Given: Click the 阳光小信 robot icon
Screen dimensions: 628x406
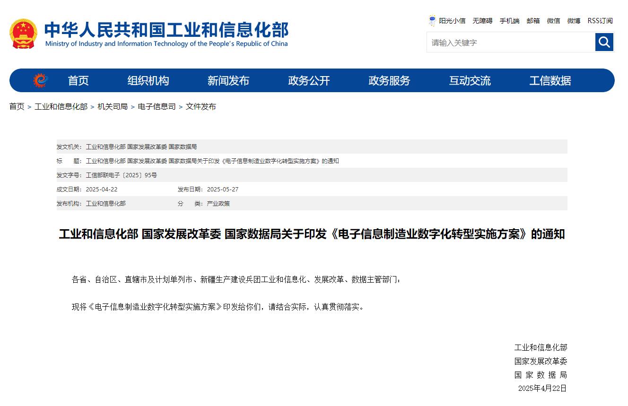Looking at the screenshot, I should tap(432, 21).
